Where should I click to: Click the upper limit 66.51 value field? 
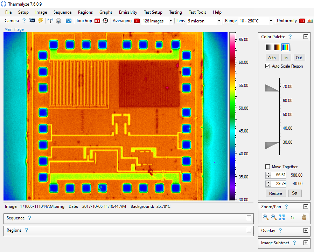click(x=281, y=175)
